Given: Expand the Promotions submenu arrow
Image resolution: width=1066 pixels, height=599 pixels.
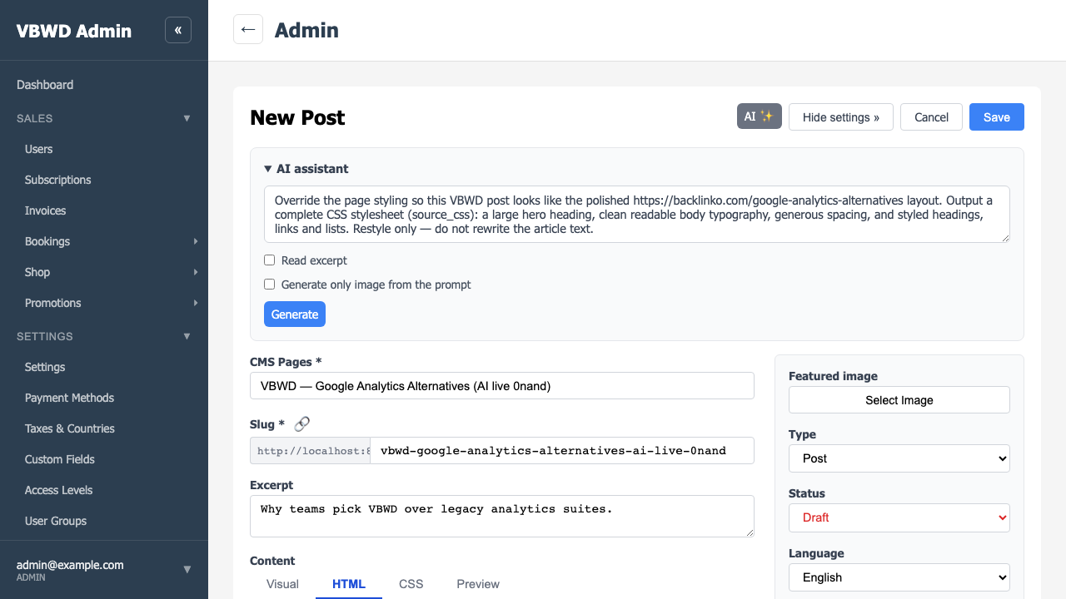Looking at the screenshot, I should [x=196, y=303].
